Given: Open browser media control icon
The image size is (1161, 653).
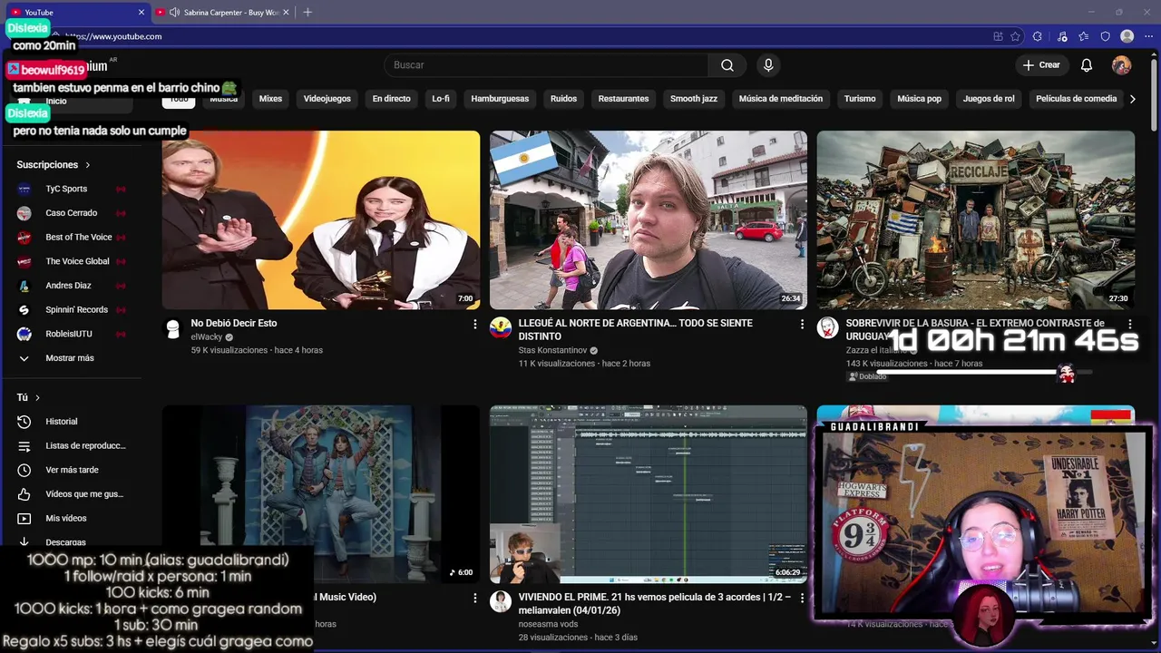Looking at the screenshot, I should pyautogui.click(x=1062, y=36).
